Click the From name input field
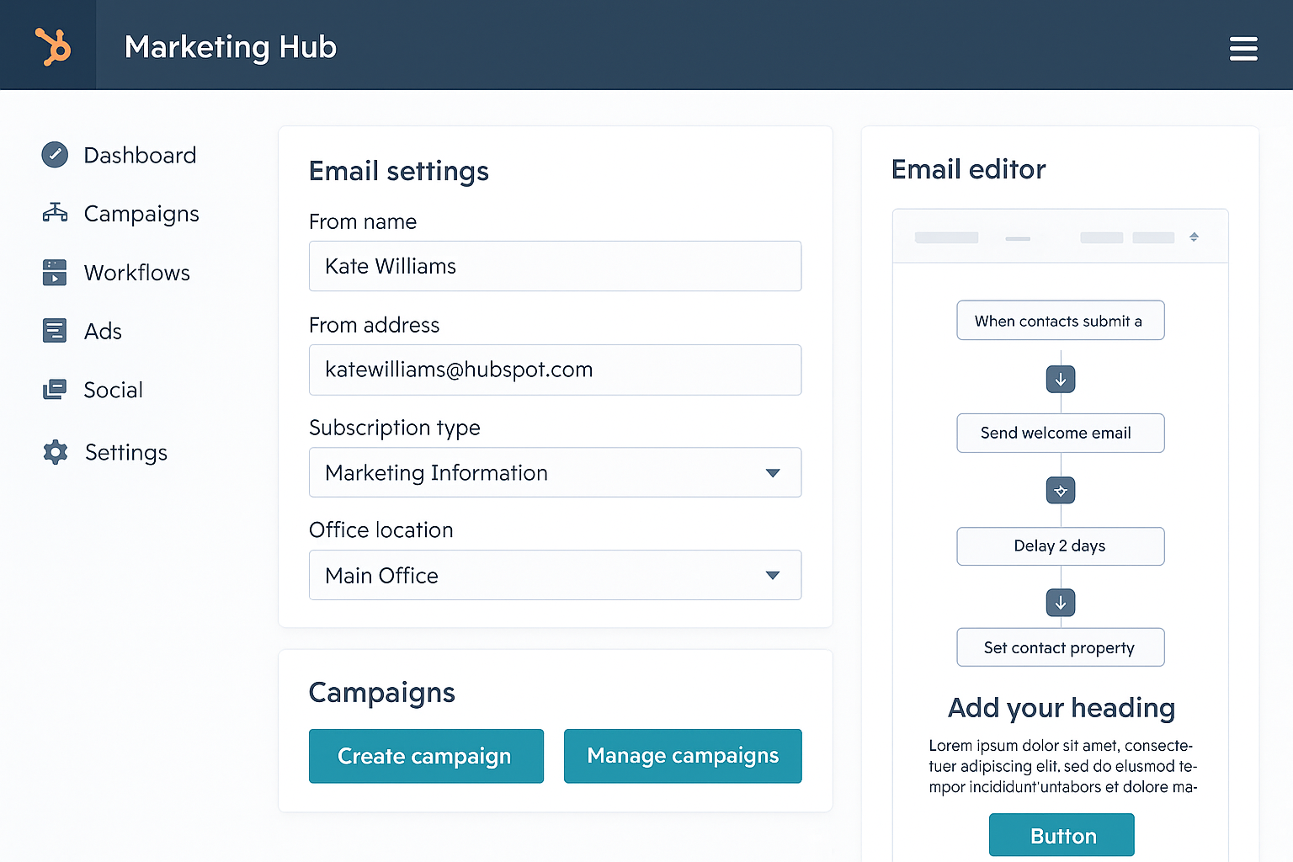 pos(555,266)
